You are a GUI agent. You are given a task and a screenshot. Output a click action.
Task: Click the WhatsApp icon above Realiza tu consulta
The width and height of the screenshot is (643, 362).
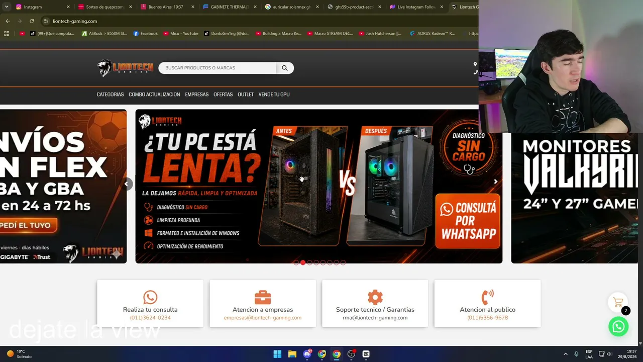[150, 297]
